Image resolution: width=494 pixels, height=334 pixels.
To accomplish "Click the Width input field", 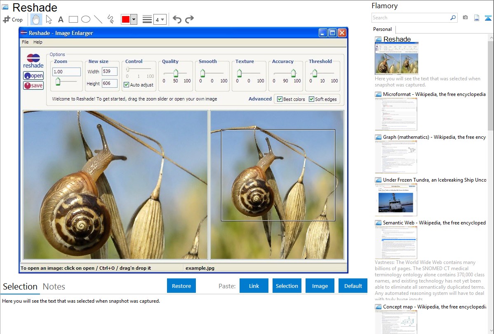I will (109, 72).
